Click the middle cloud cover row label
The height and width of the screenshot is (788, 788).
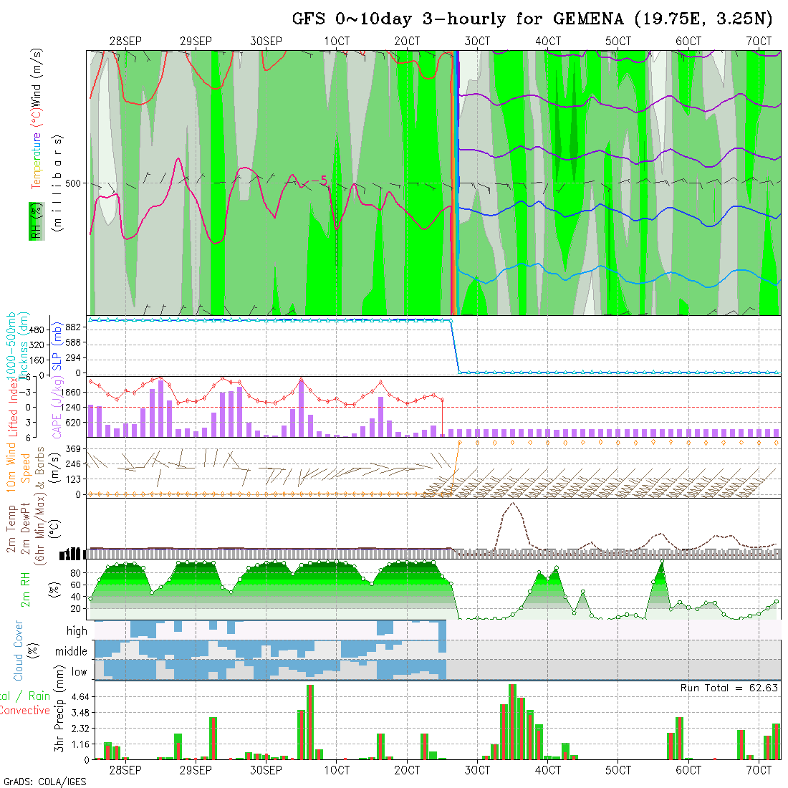(x=71, y=651)
